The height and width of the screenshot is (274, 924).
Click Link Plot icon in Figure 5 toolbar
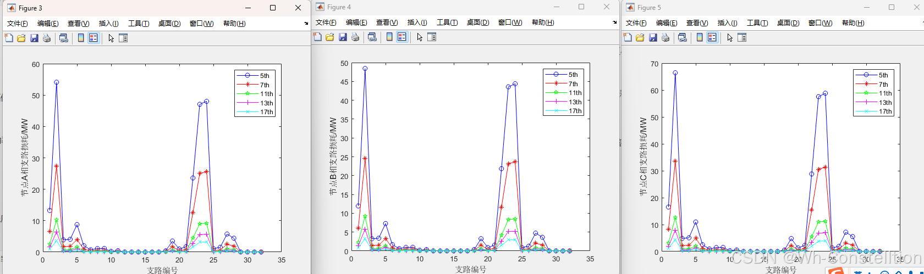(x=683, y=37)
